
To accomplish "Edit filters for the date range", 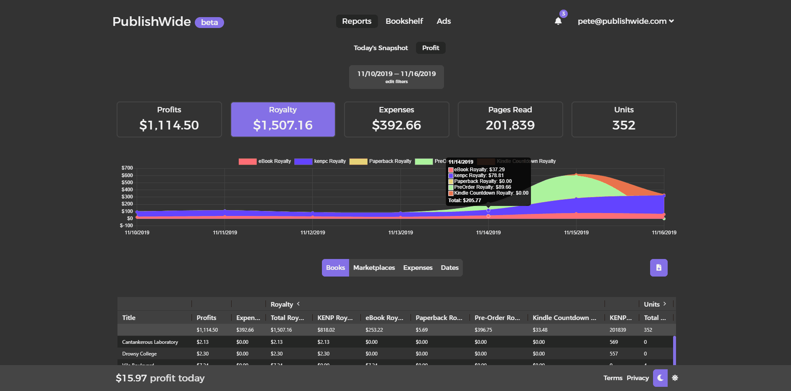I will [x=396, y=82].
